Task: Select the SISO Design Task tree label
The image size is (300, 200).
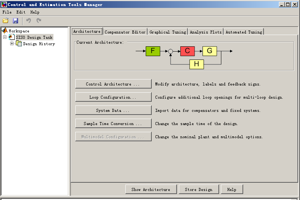Action: 34,37
